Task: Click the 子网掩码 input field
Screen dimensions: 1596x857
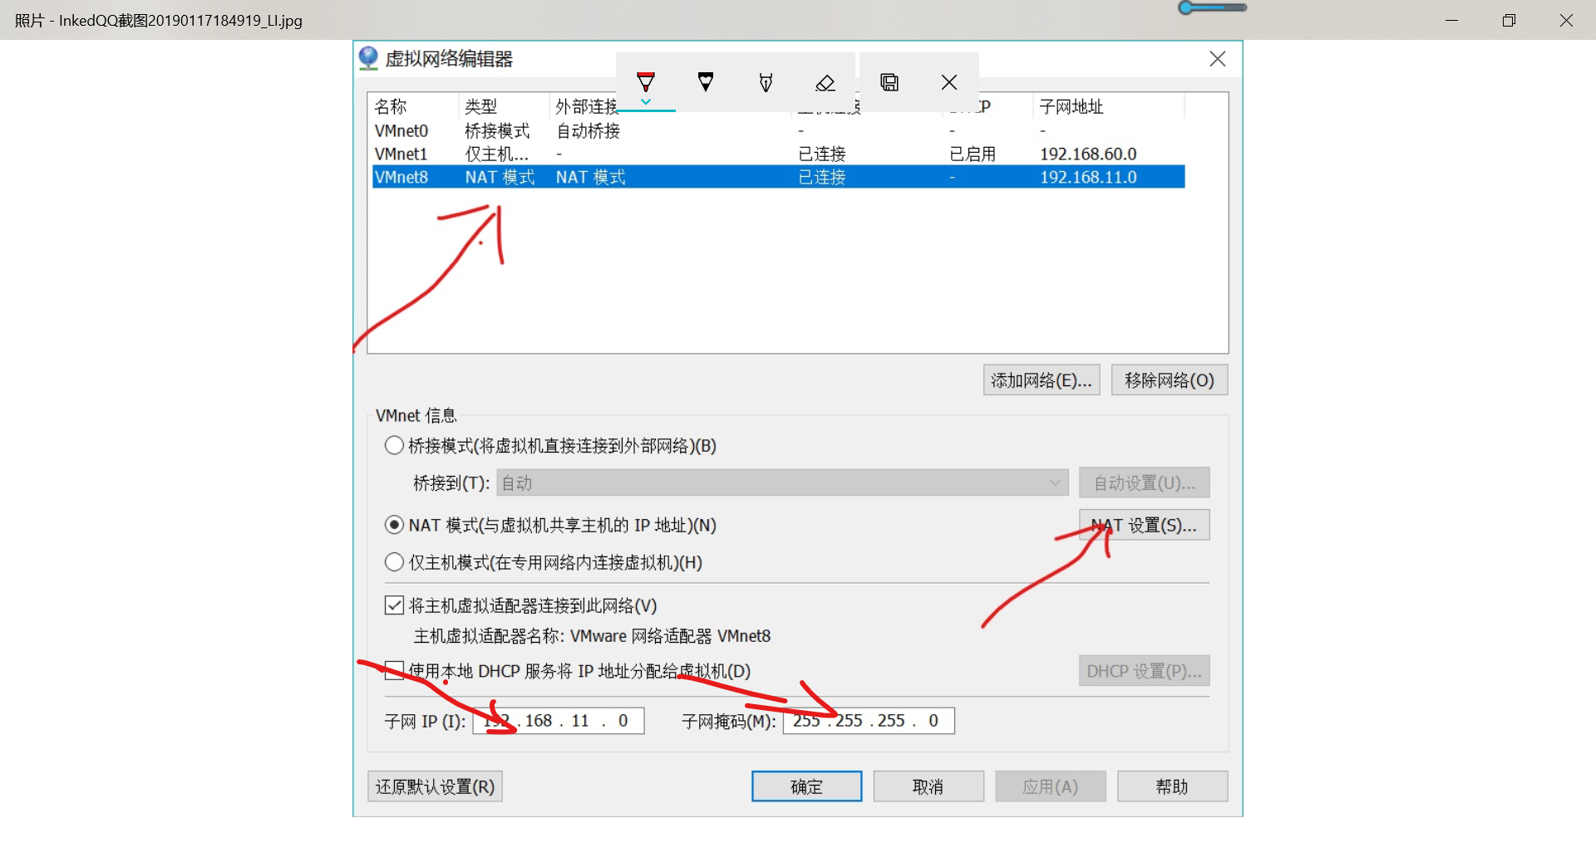Action: coord(869,721)
